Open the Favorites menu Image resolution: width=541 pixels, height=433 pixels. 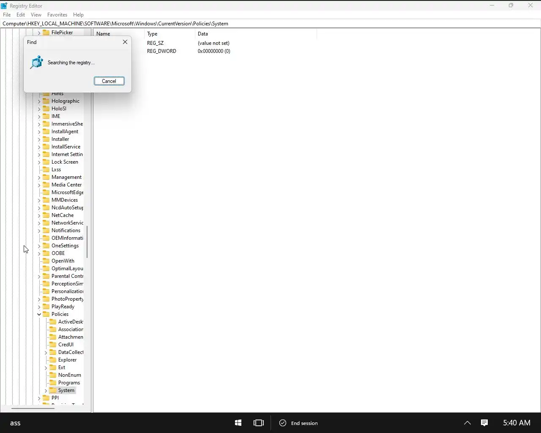tap(57, 14)
